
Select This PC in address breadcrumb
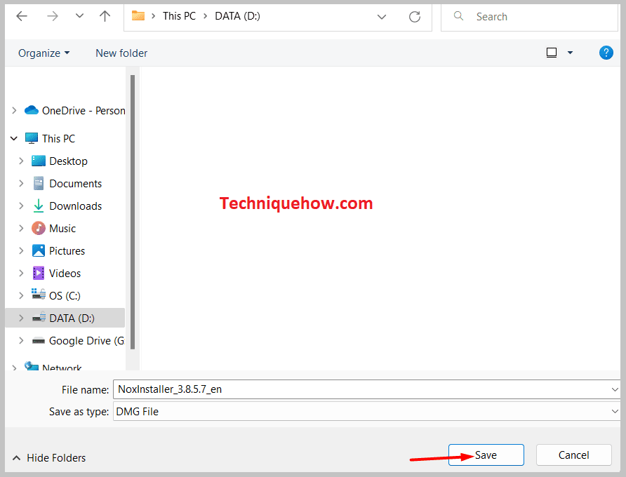tap(179, 16)
